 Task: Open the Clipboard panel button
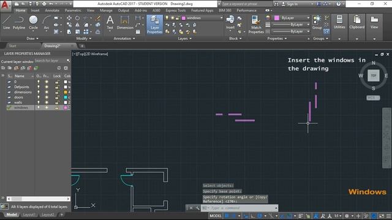click(x=356, y=23)
